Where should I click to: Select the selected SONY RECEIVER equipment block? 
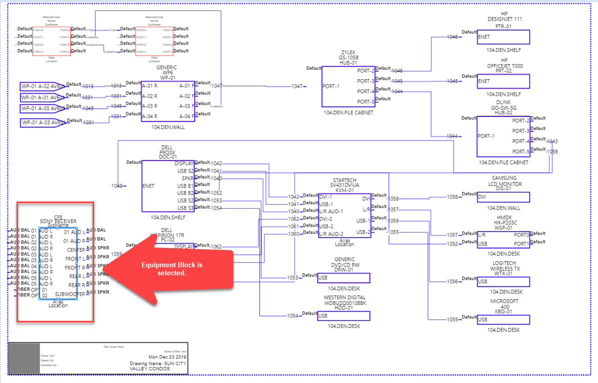pos(58,263)
